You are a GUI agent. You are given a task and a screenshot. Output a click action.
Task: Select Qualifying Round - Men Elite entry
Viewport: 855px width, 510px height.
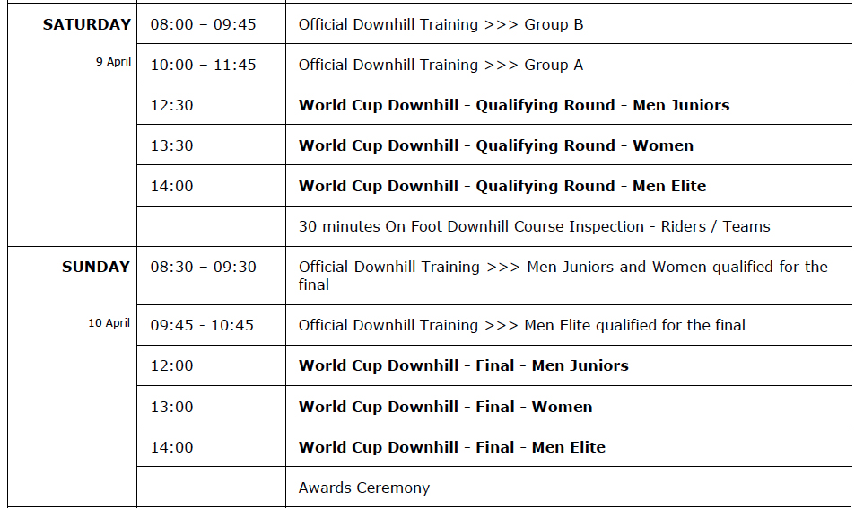pos(502,187)
